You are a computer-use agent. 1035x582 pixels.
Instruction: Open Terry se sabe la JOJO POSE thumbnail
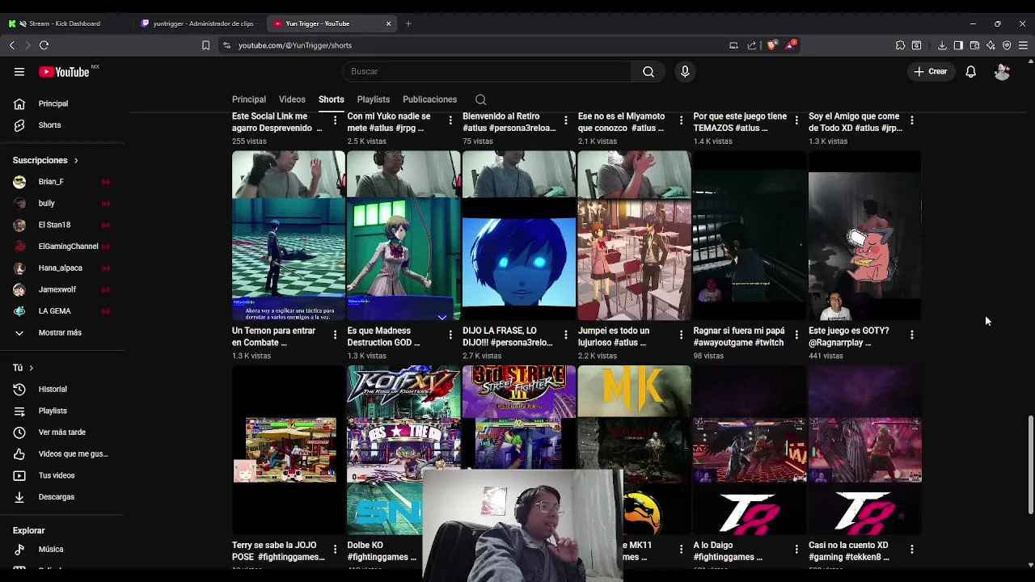[x=289, y=450]
